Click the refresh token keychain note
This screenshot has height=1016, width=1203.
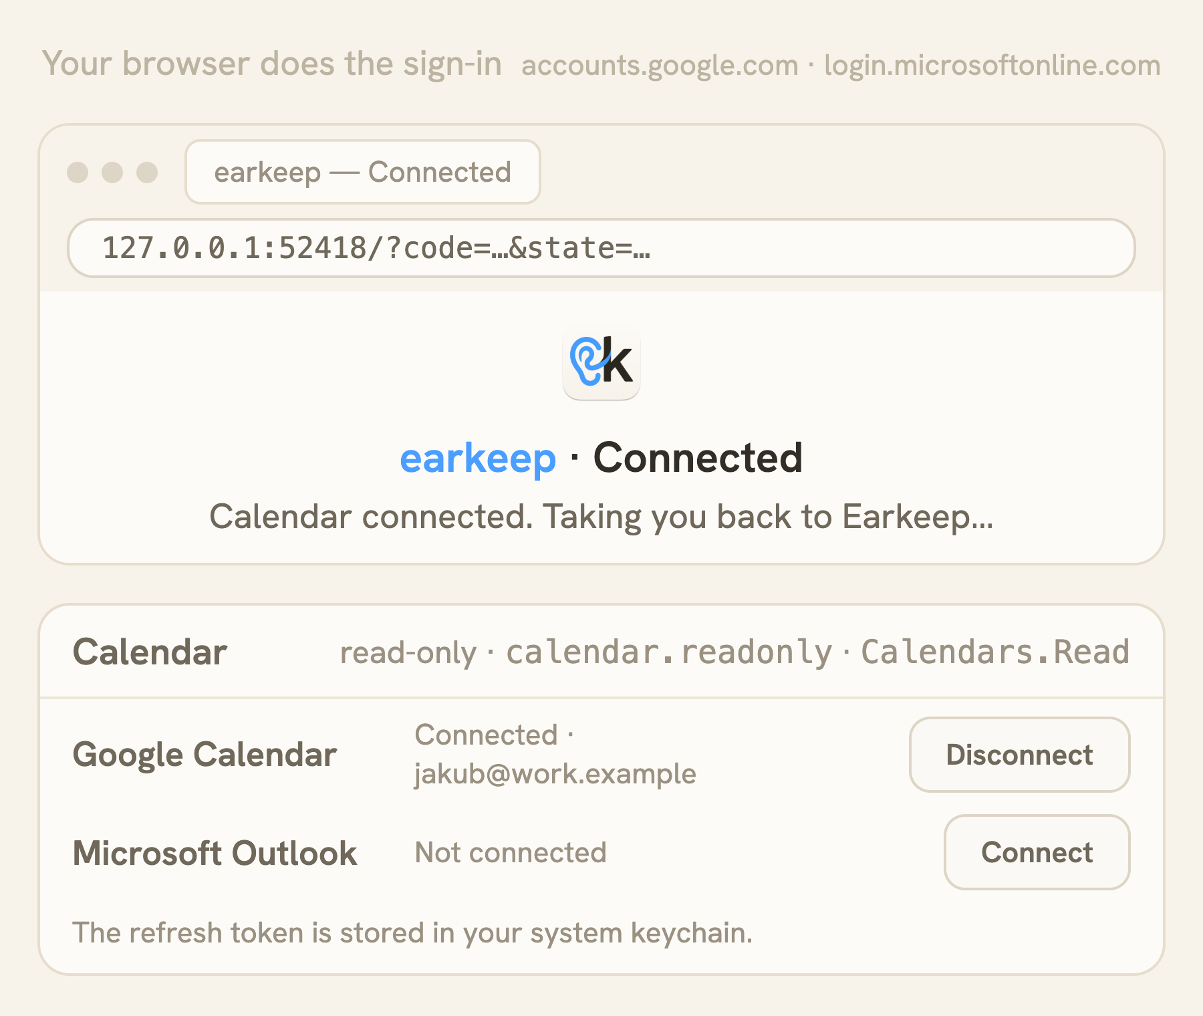(412, 932)
